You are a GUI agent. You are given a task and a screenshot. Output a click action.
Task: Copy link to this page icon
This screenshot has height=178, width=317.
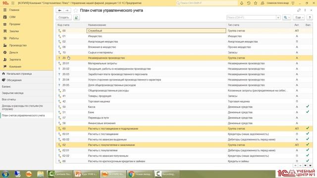(x=299, y=10)
